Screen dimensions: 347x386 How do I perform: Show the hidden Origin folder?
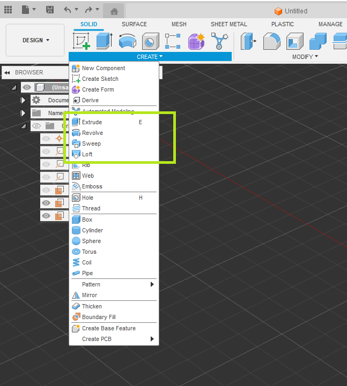[36, 126]
